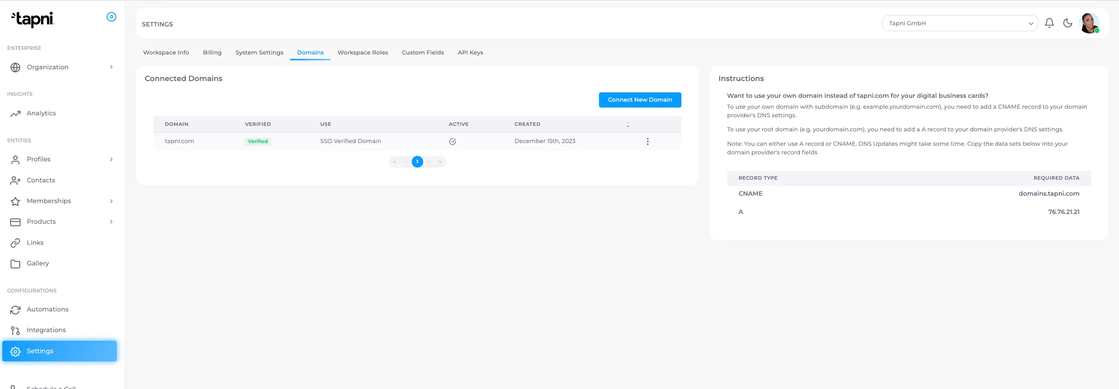Click the Organization globe icon

(x=15, y=67)
